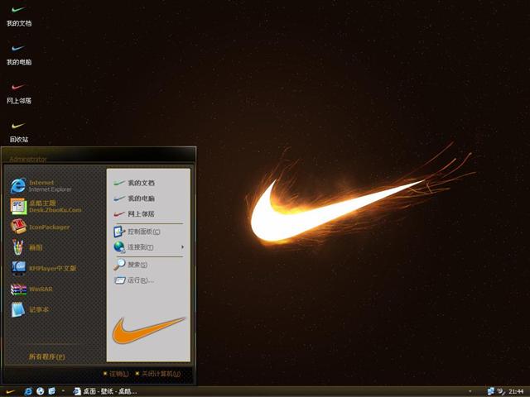The height and width of the screenshot is (397, 530).
Task: Open the 运行(R)... run dialog
Action: point(134,280)
